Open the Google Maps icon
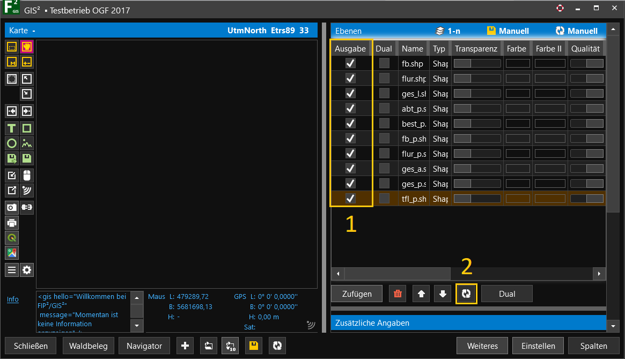Viewport: 625px width, 359px height. [x=12, y=253]
